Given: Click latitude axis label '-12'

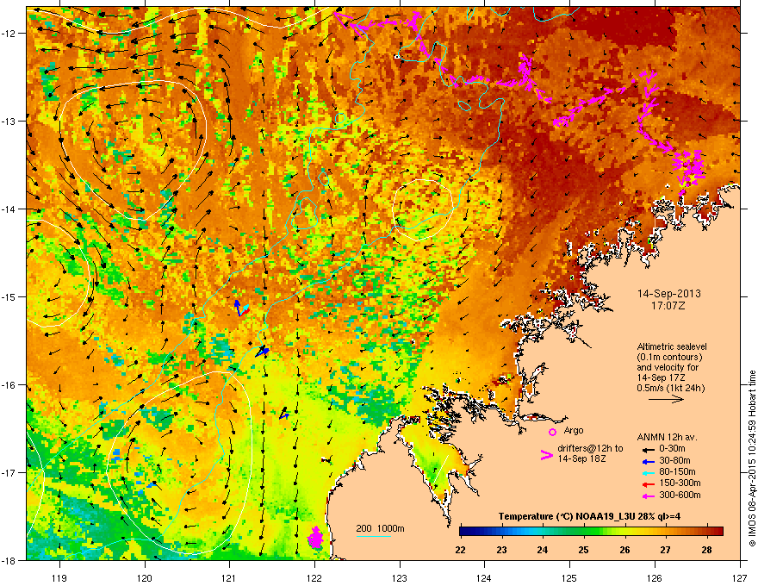Looking at the screenshot, I should (9, 34).
